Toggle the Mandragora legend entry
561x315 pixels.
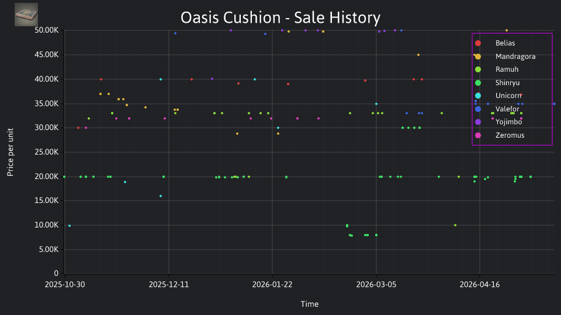click(x=505, y=57)
